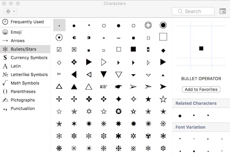Click the circled dot character
Viewport: 230px width, 156px height.
tap(59, 38)
